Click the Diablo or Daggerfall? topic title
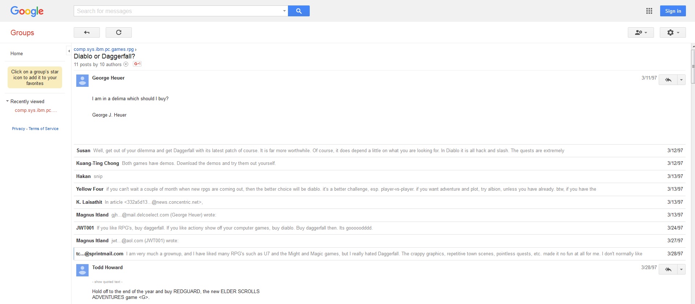The width and height of the screenshot is (695, 304). (104, 56)
